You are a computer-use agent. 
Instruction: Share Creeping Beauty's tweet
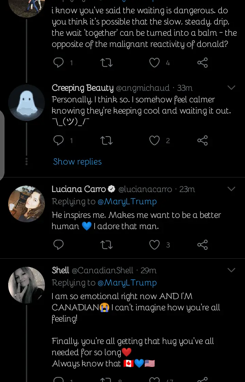[x=202, y=140]
